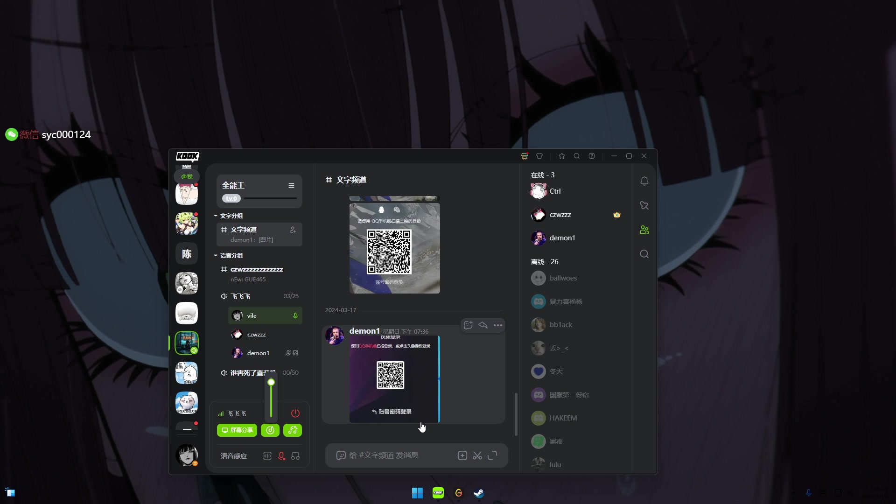This screenshot has width=896, height=504.
Task: Click the chat scrollbar thumb
Action: [x=516, y=414]
